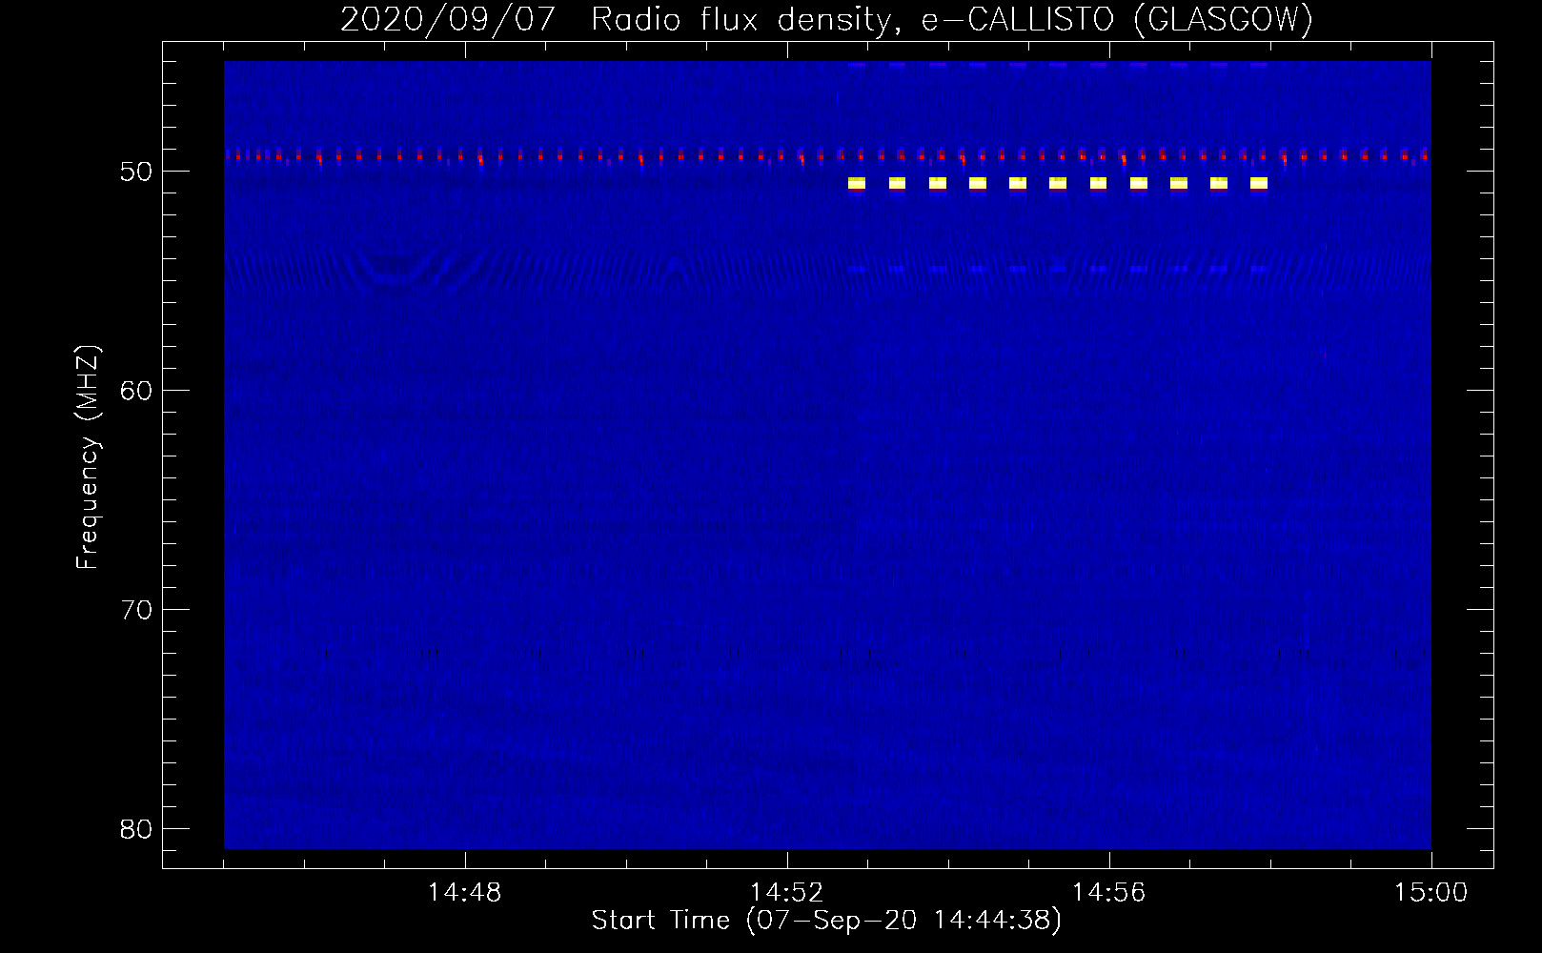Click the first bright yellow burst block
The width and height of the screenshot is (1542, 953).
(x=857, y=183)
